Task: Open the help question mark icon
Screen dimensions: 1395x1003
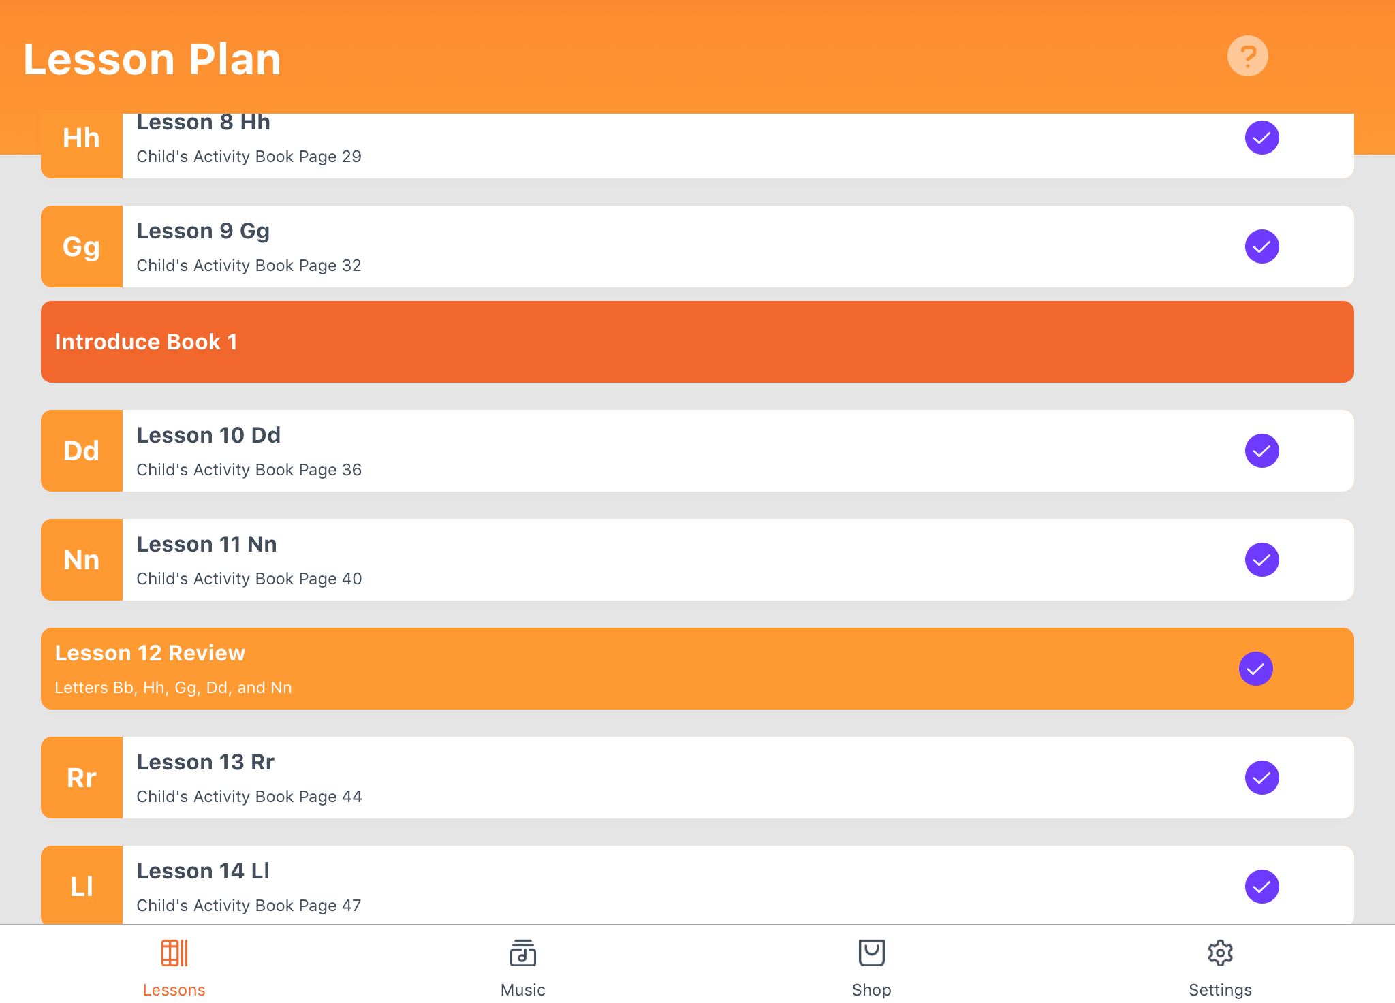Action: (x=1247, y=56)
